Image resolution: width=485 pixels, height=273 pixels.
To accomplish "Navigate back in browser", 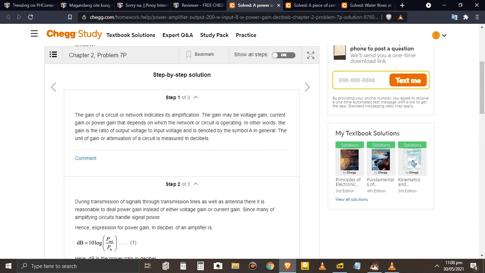I will [x=8, y=17].
